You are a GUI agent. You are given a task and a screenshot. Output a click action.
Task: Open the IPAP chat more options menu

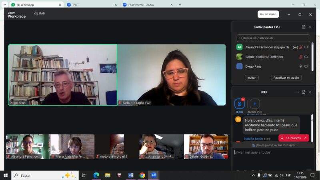click(x=297, y=92)
